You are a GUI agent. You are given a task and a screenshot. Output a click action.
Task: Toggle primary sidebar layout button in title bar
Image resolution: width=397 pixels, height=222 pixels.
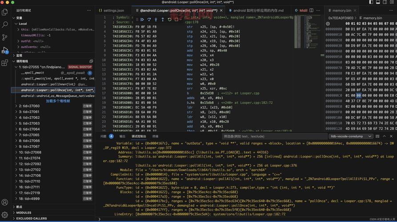click(371, 2)
